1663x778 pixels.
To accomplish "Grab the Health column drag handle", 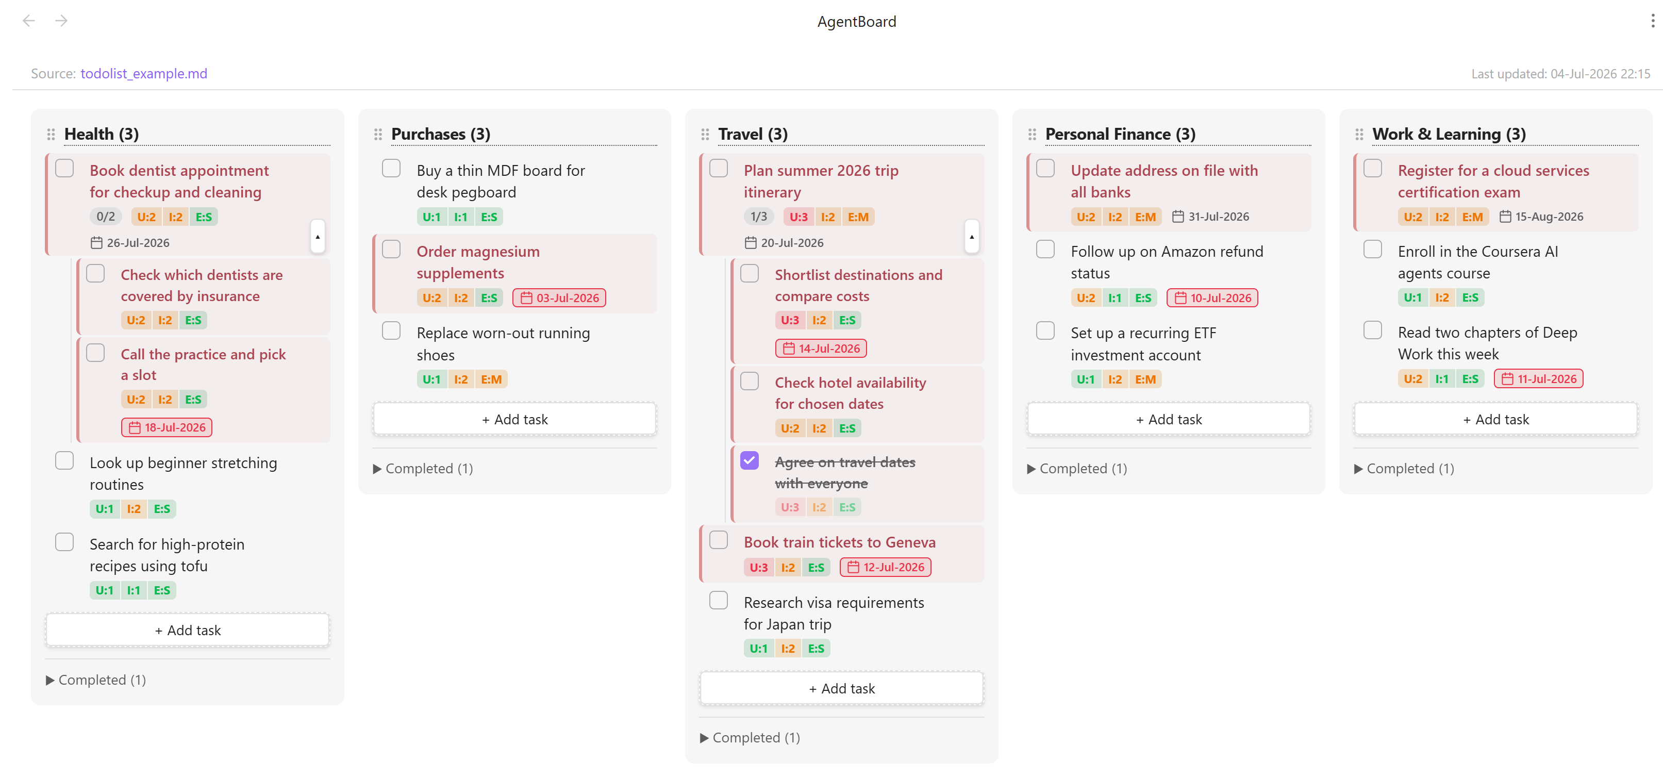I will point(51,134).
